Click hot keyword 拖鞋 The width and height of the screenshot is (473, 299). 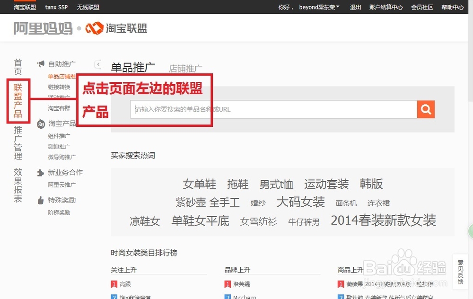tap(238, 184)
